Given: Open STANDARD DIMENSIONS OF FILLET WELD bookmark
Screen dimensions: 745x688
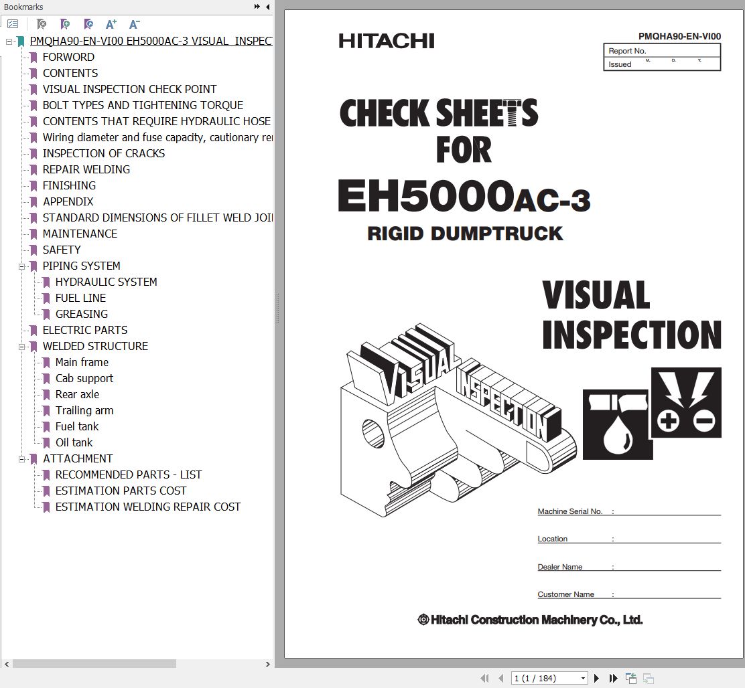Looking at the screenshot, I should (157, 218).
